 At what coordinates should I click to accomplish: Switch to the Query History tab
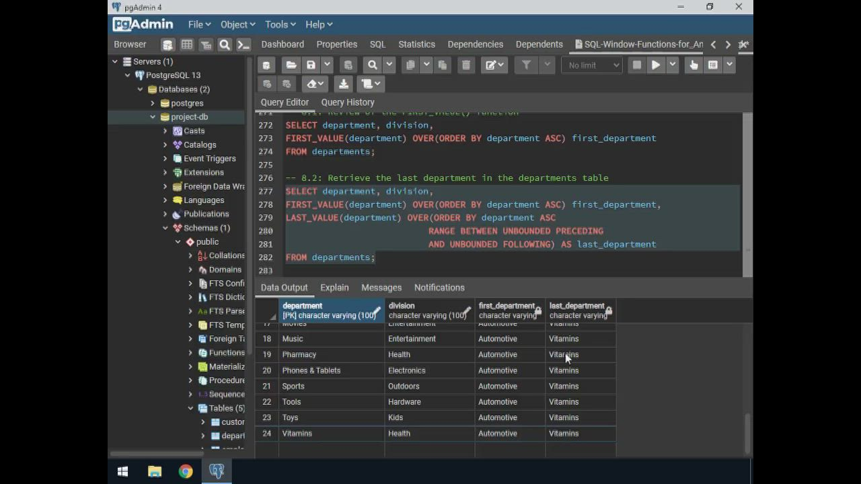tap(347, 102)
